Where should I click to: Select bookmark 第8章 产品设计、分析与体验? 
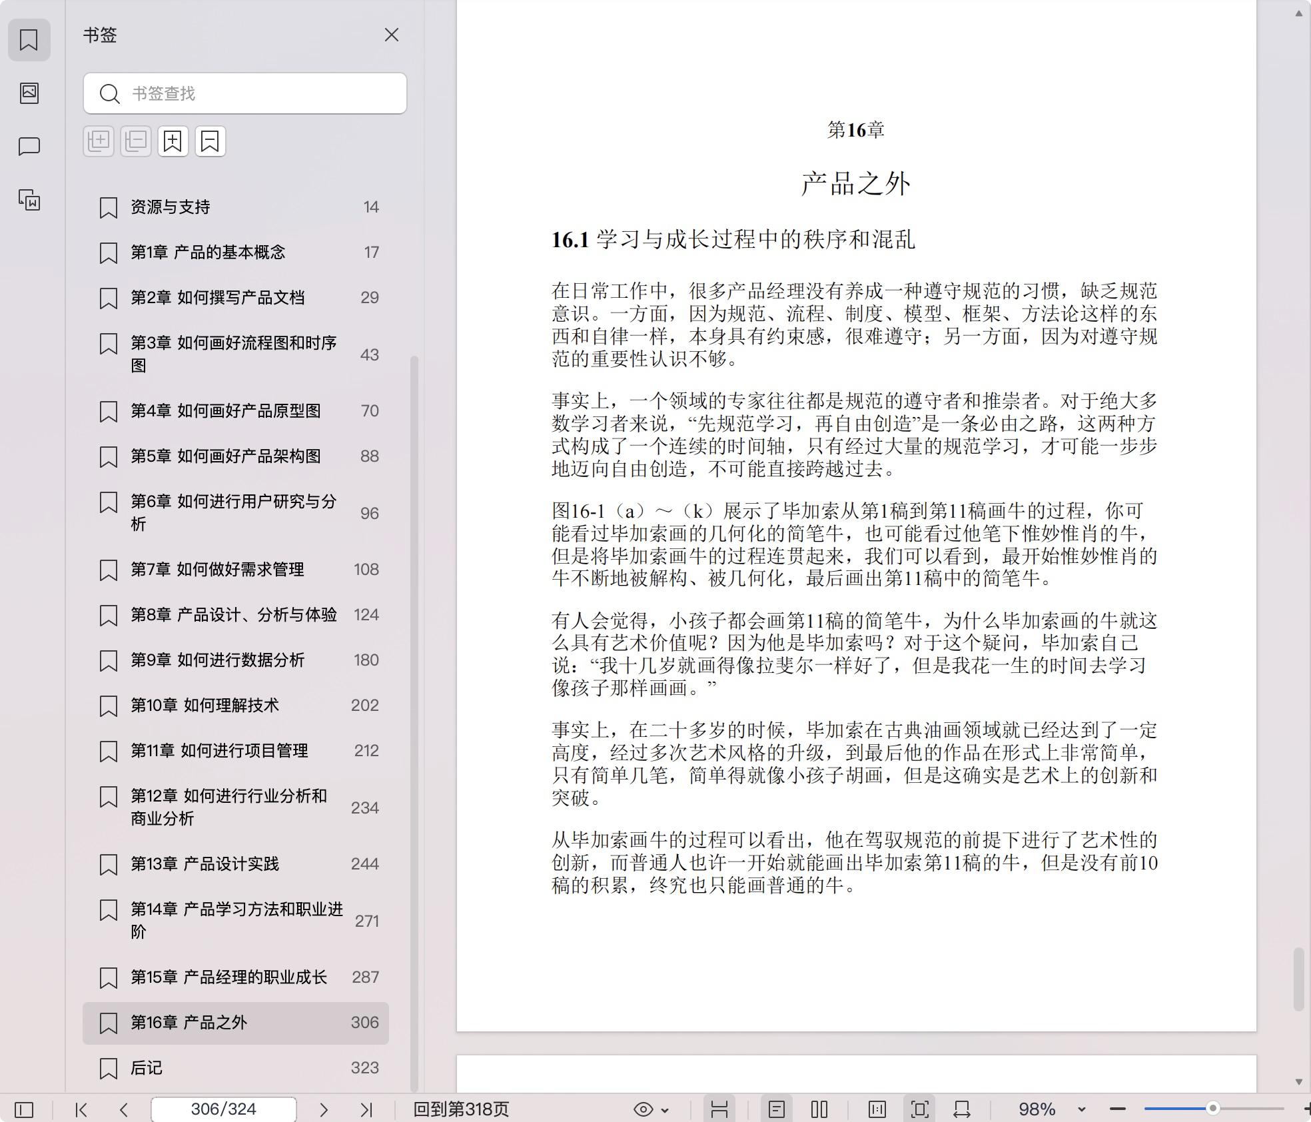coord(236,615)
